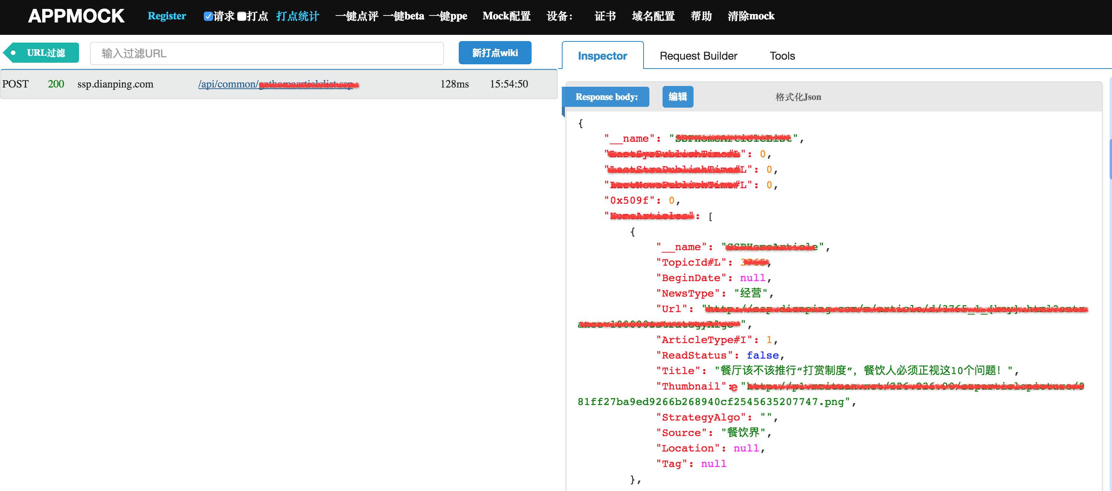Screen dimensions: 1112x491
Task: Focus the 输入过滤URL input field
Action: (x=267, y=53)
